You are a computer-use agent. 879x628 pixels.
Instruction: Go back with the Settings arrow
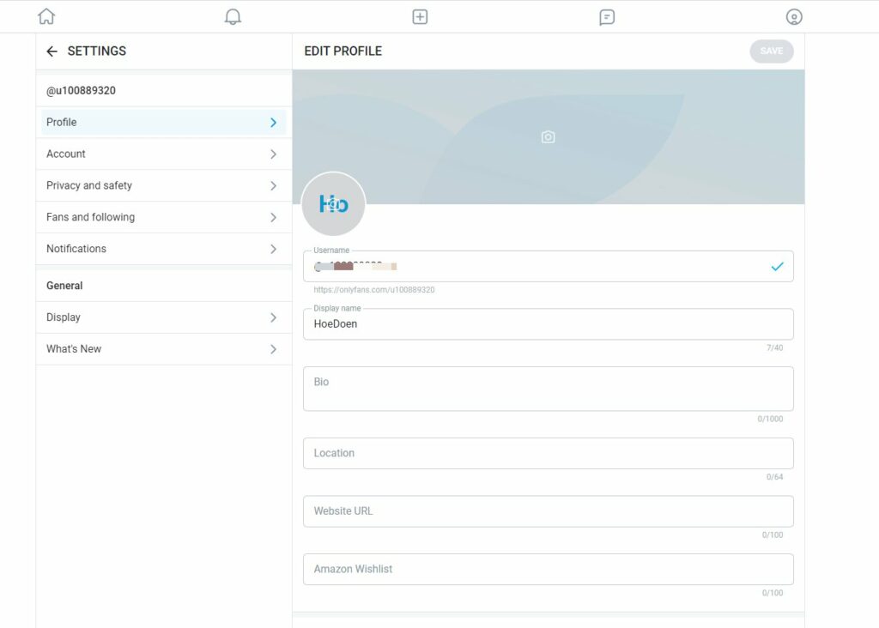[x=52, y=51]
